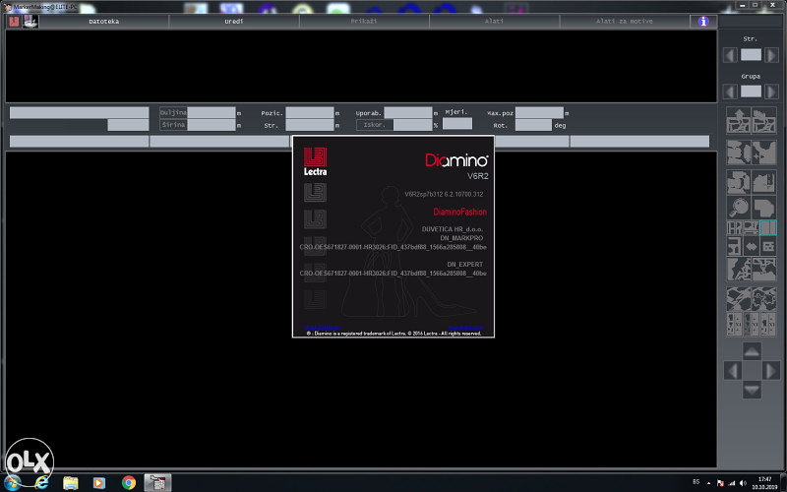Click the Iskor. label button
Viewport: 787px width, 492px height.
(x=375, y=125)
